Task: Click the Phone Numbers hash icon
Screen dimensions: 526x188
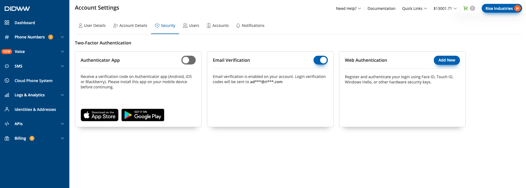Action: coord(7,37)
